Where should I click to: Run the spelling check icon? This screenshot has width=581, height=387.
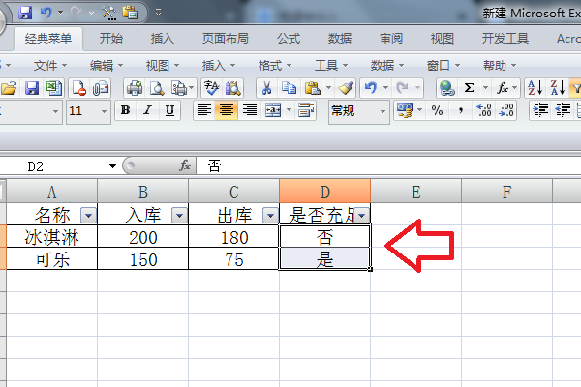point(211,88)
